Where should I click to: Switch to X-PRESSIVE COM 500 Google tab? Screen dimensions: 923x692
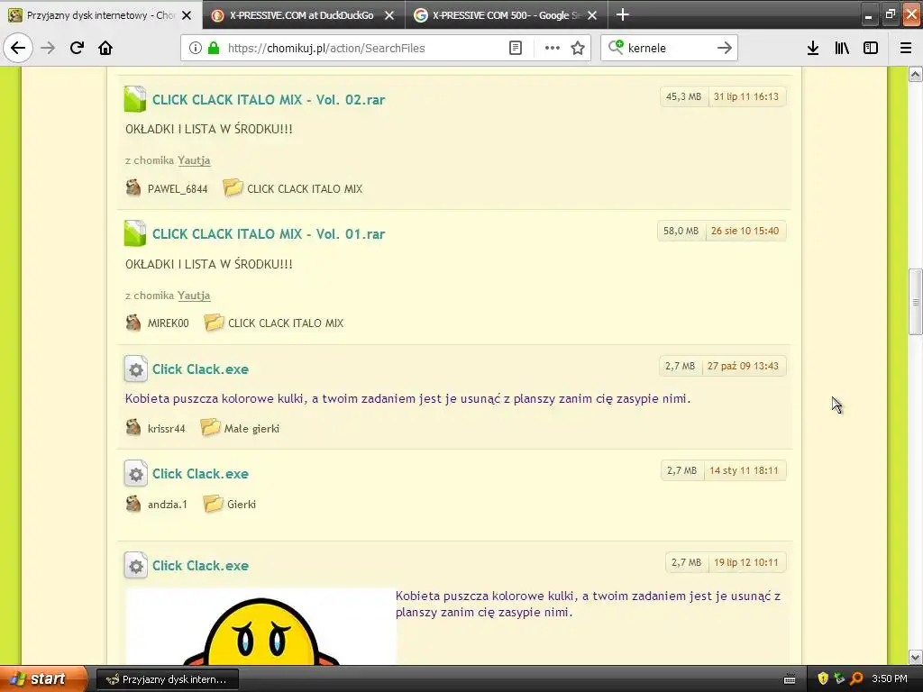click(x=505, y=15)
